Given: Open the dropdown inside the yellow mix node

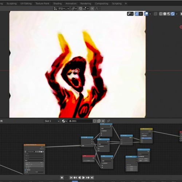Looking at the screenshot, I should 146,134.
